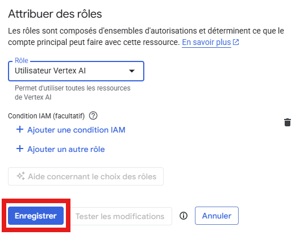Open the Condition IAM help question-mark icon

pos(93,116)
